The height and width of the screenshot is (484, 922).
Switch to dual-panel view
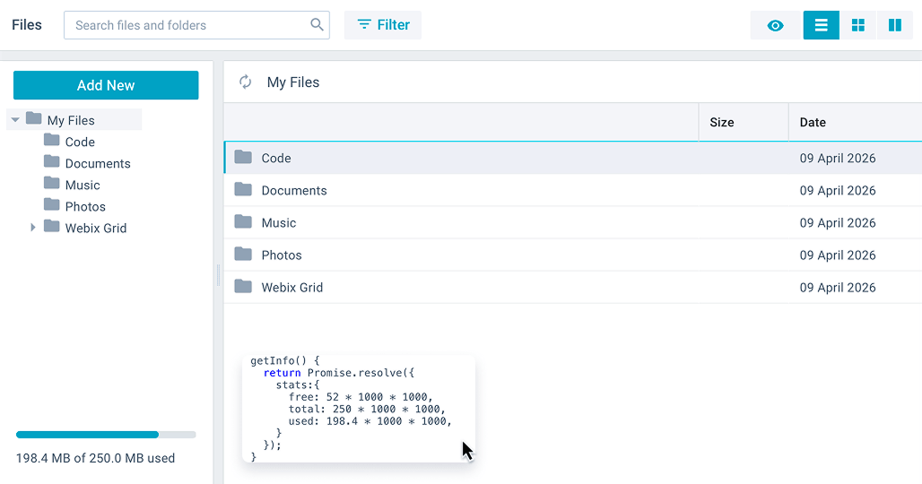(x=894, y=25)
